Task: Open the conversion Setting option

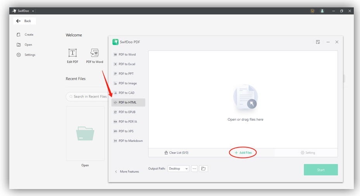Action: click(x=308, y=153)
